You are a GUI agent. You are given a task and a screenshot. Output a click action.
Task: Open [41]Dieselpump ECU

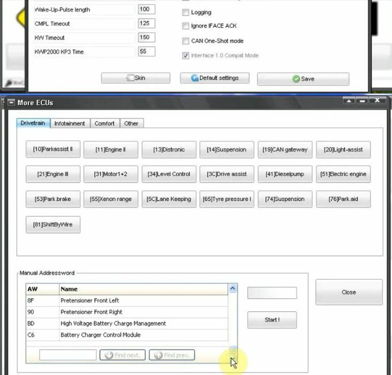tap(285, 174)
